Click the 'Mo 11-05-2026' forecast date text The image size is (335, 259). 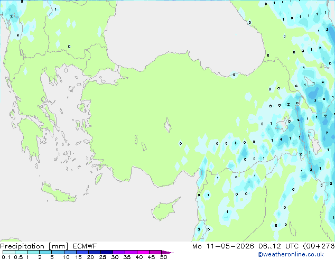point(223,246)
